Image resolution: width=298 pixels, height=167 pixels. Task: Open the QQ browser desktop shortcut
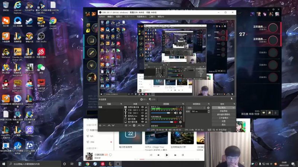click(18, 22)
